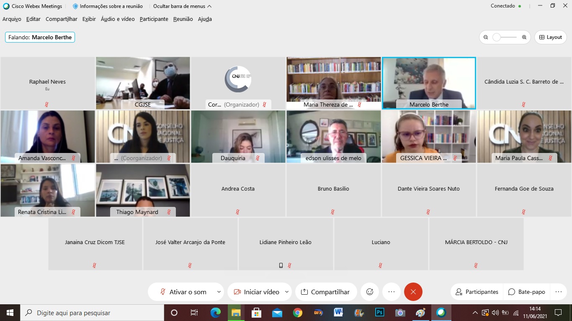Image resolution: width=572 pixels, height=321 pixels.
Task: Open Photoshop from the taskbar
Action: tap(380, 313)
